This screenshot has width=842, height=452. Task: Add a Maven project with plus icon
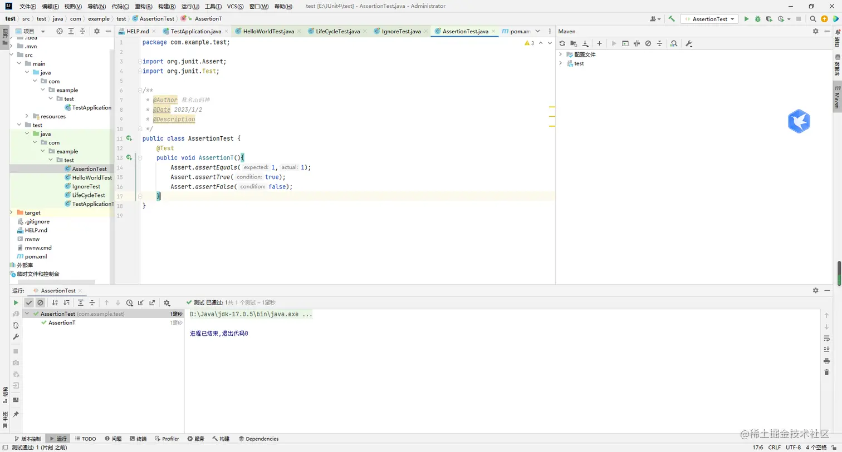coord(599,43)
